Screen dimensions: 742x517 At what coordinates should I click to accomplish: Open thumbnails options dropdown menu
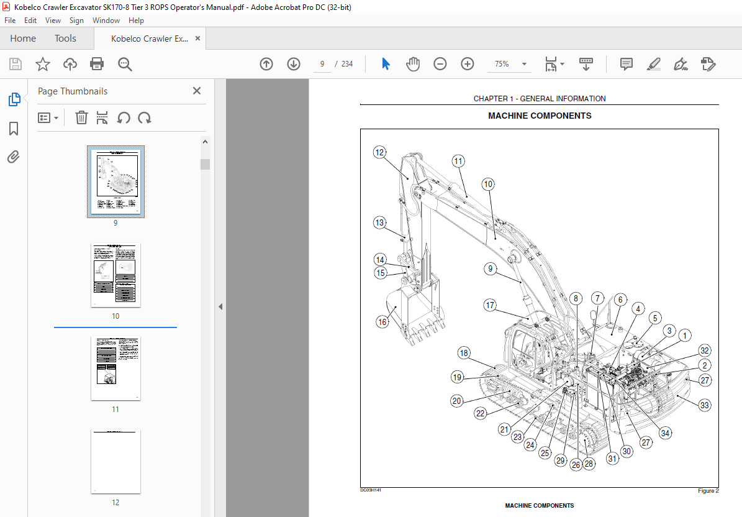[x=48, y=117]
